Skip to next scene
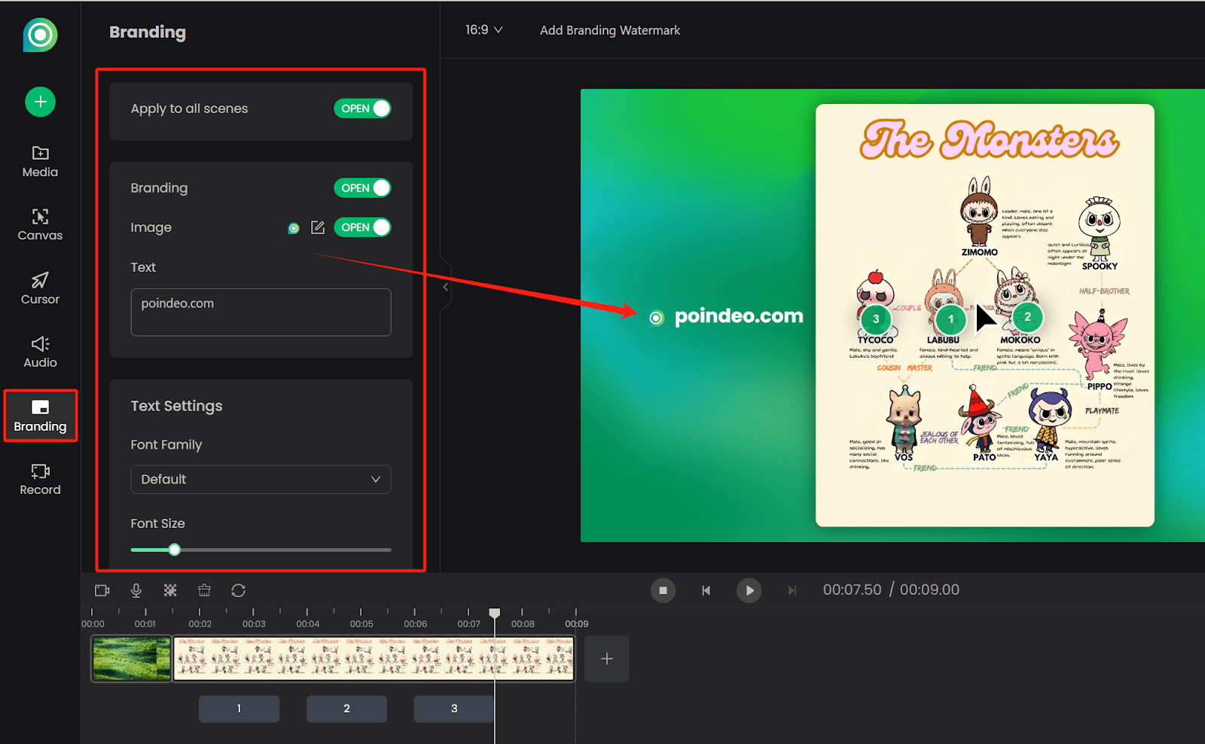Screen dimensions: 1205x744 click(792, 590)
